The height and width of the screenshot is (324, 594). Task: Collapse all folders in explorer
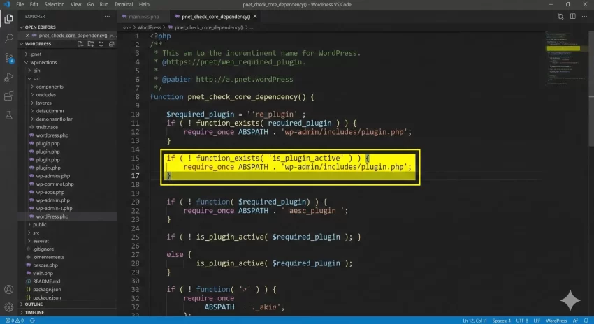pyautogui.click(x=111, y=44)
